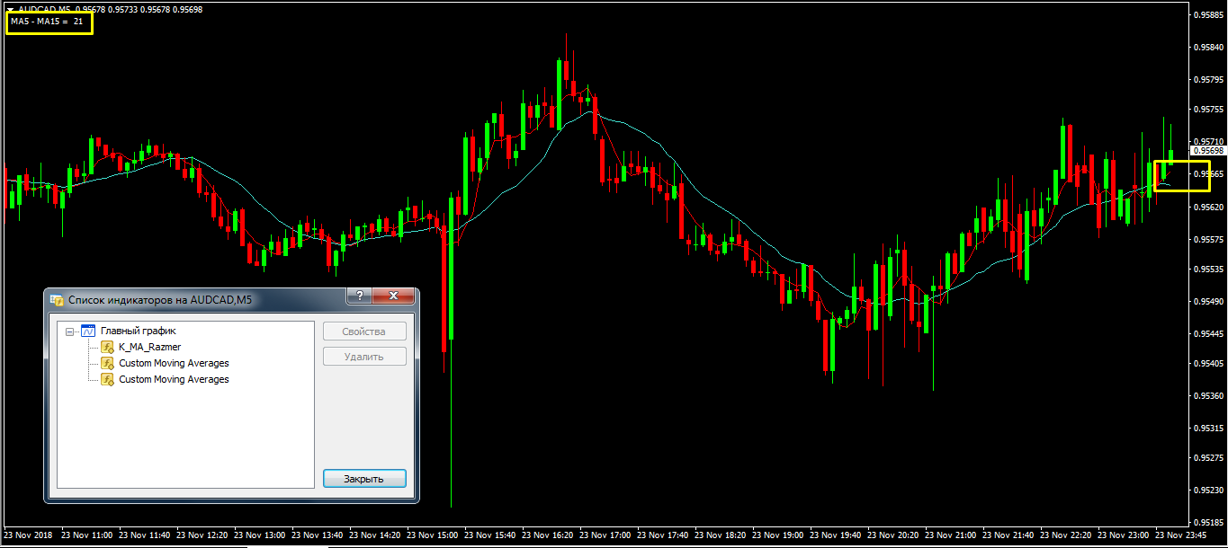
Task: Click the first Custom Moving Averages icon
Action: (x=107, y=364)
